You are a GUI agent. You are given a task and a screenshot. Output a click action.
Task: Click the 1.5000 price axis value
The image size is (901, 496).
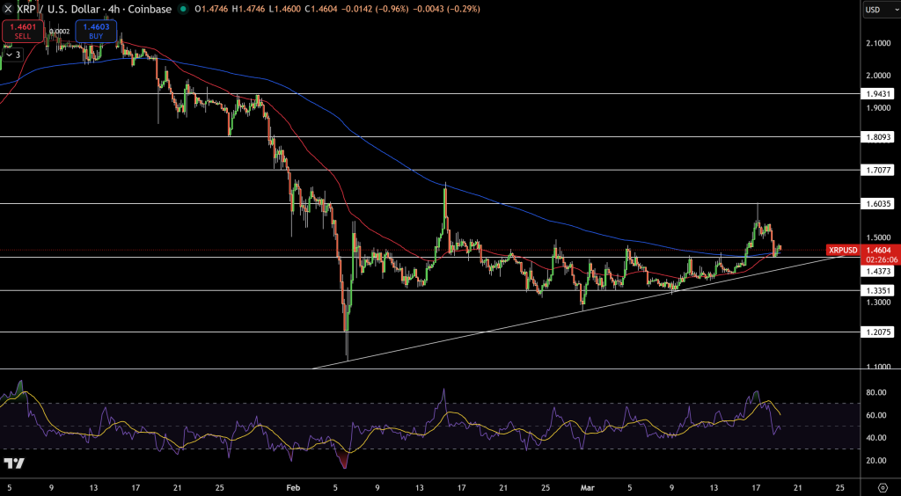point(877,237)
